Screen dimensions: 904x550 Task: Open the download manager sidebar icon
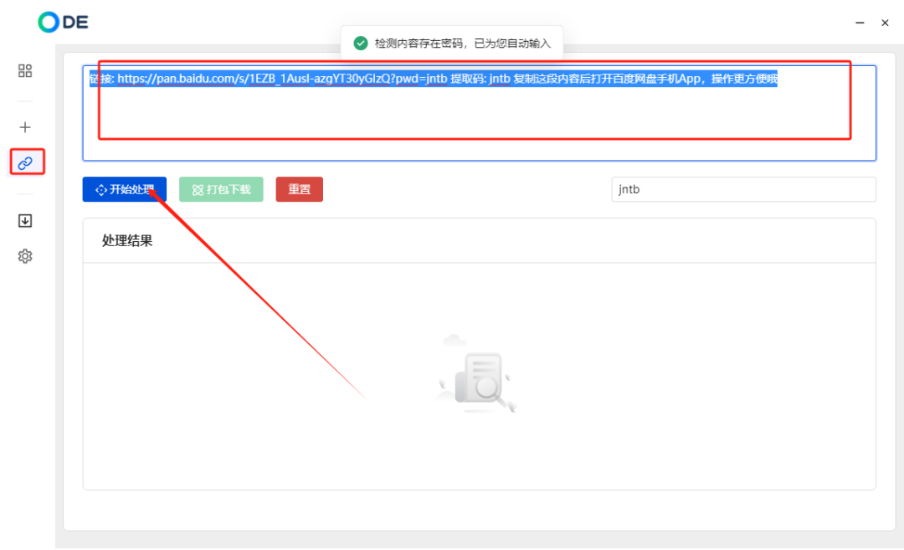point(25,221)
